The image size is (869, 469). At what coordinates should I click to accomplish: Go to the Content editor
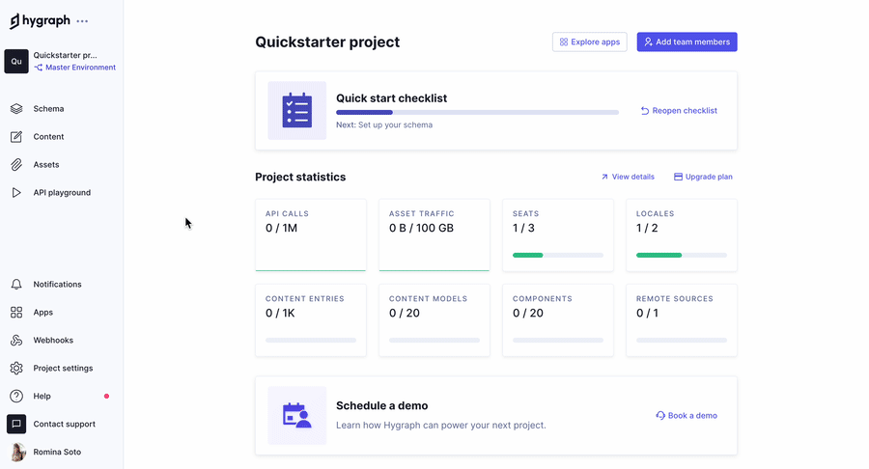[48, 137]
